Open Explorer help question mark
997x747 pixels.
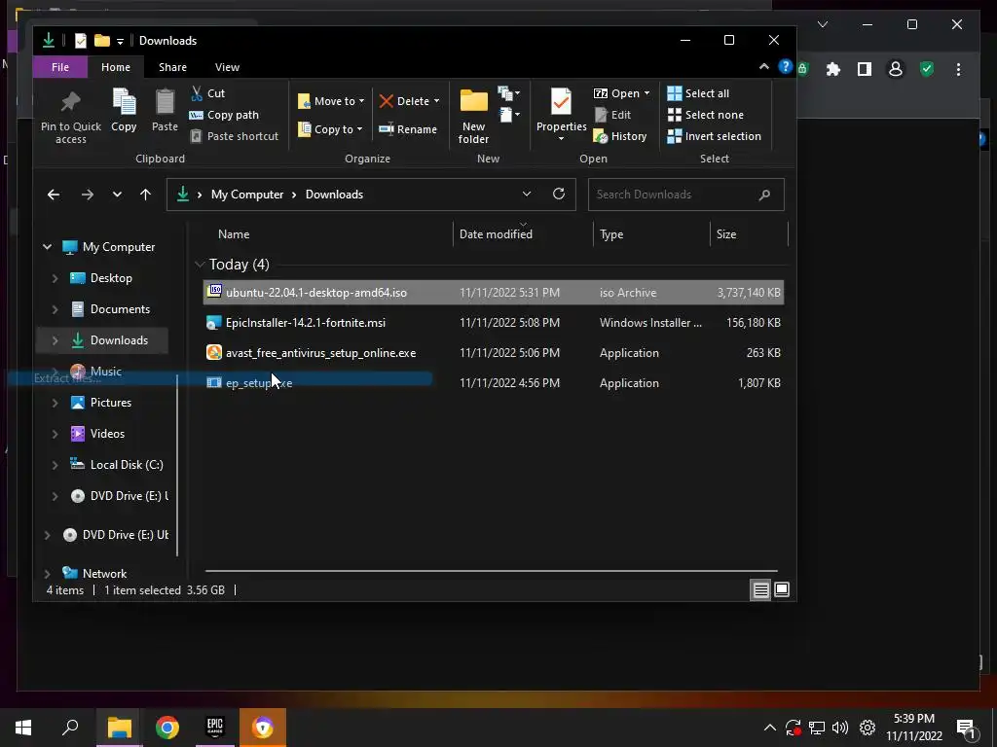coord(786,67)
